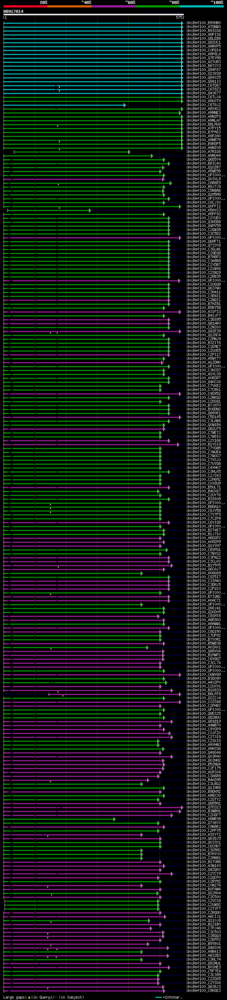Open hit UniRef100_Q6HFT1
This screenshot has height=1000, width=227.
(x=204, y=242)
